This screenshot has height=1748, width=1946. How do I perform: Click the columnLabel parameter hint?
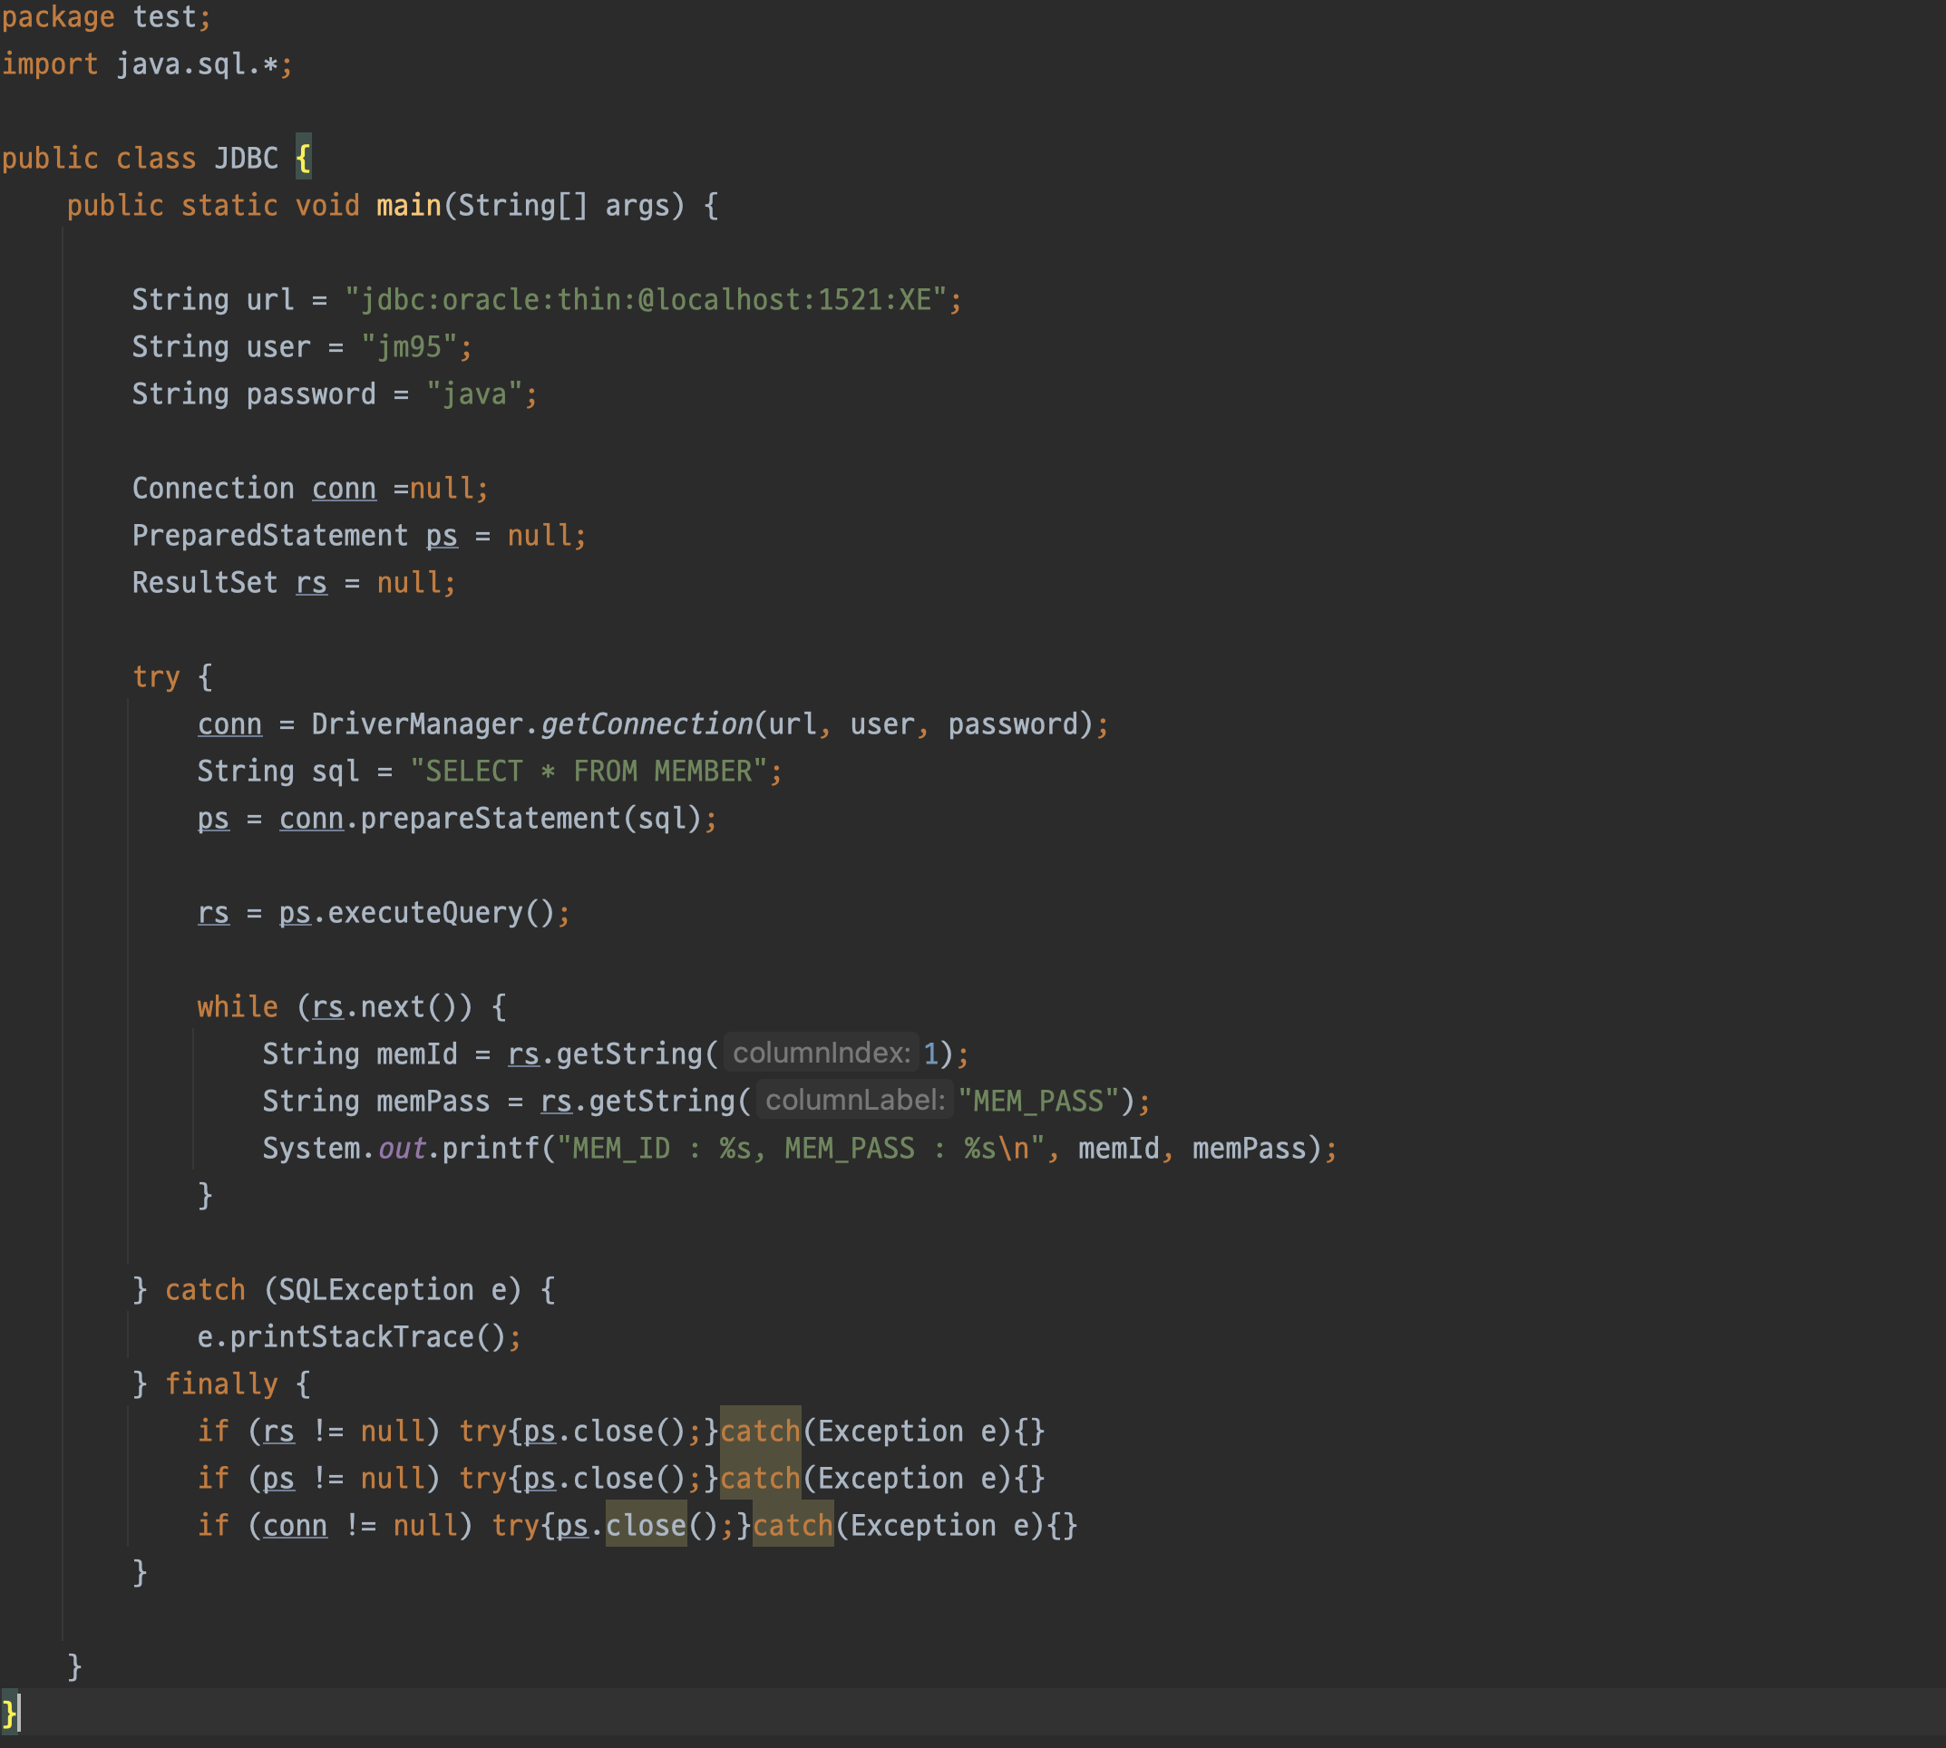pos(855,1101)
